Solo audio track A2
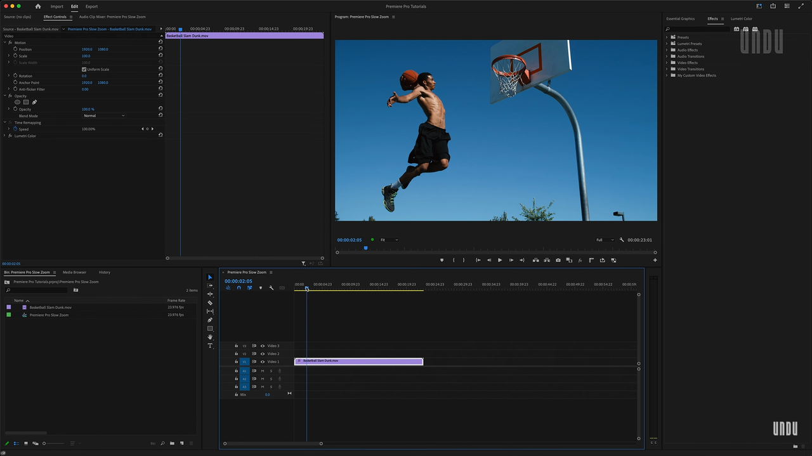 point(271,379)
